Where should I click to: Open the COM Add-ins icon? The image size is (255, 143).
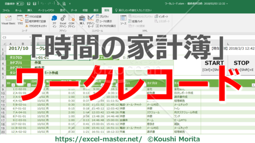click(71, 22)
